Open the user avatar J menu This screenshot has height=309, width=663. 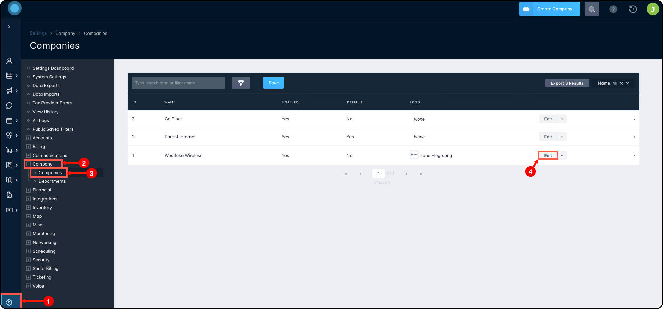653,9
